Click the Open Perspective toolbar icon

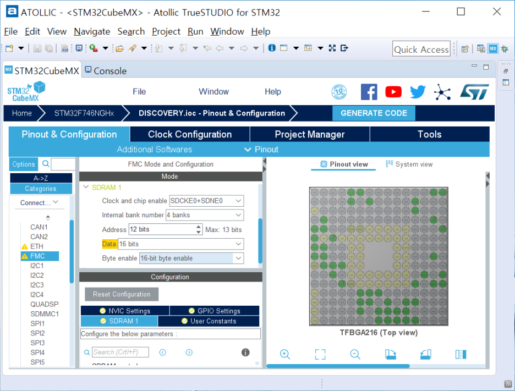[x=465, y=49]
